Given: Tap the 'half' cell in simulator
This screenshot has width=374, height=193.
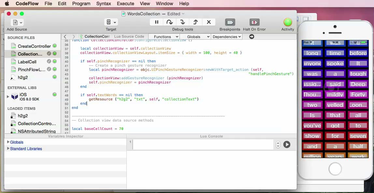Looking at the screenshot, I should (358, 146).
